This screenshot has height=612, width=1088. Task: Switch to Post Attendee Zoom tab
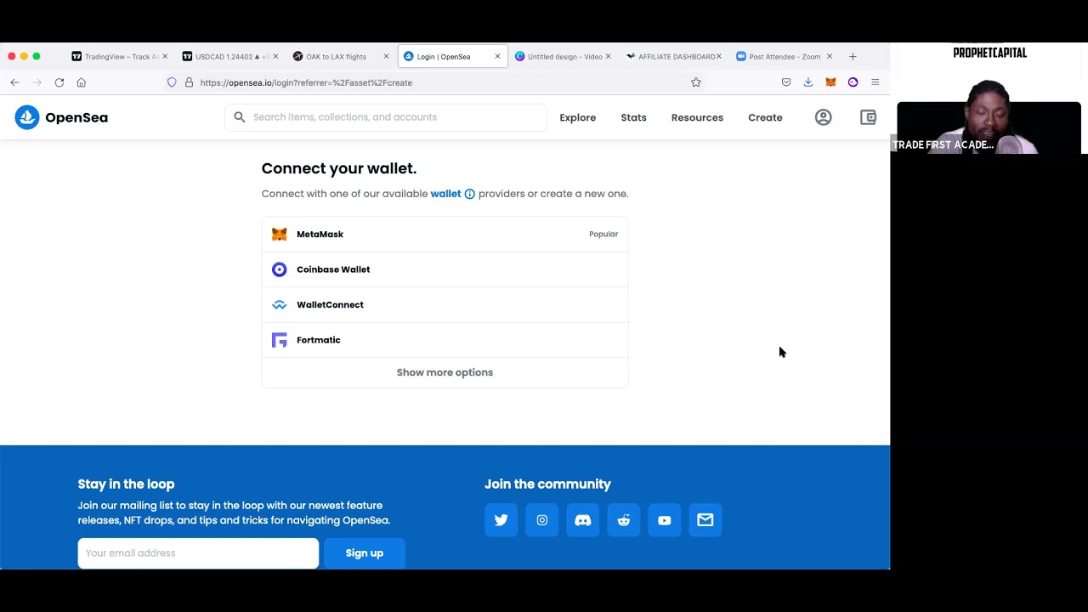click(783, 56)
